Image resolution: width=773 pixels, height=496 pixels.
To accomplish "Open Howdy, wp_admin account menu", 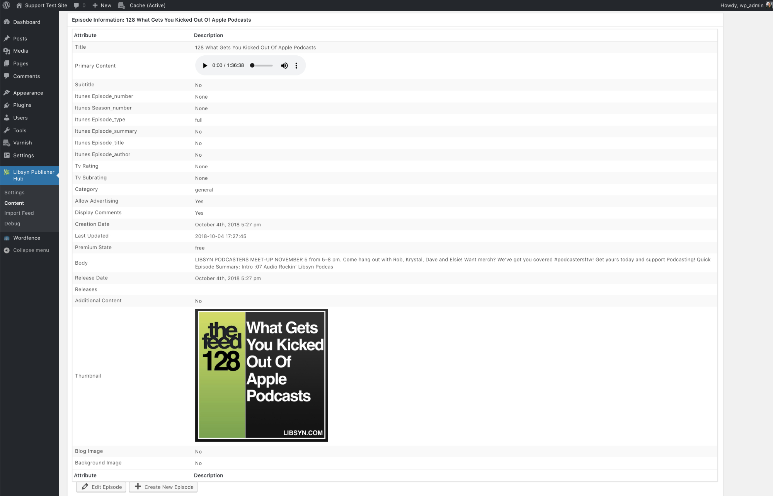I will (746, 5).
